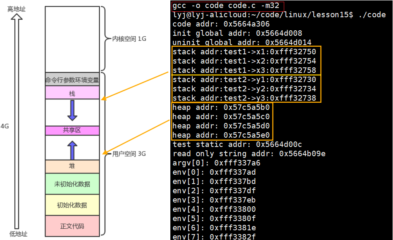This screenshot has width=393, height=240.
Task: Click the 用户空间 3G label
Action: (129, 154)
